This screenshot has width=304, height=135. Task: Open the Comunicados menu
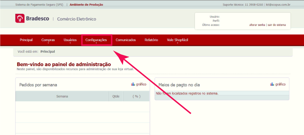pos(126,40)
